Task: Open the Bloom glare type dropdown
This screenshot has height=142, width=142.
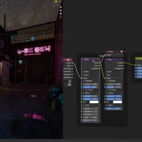Action: (114, 72)
